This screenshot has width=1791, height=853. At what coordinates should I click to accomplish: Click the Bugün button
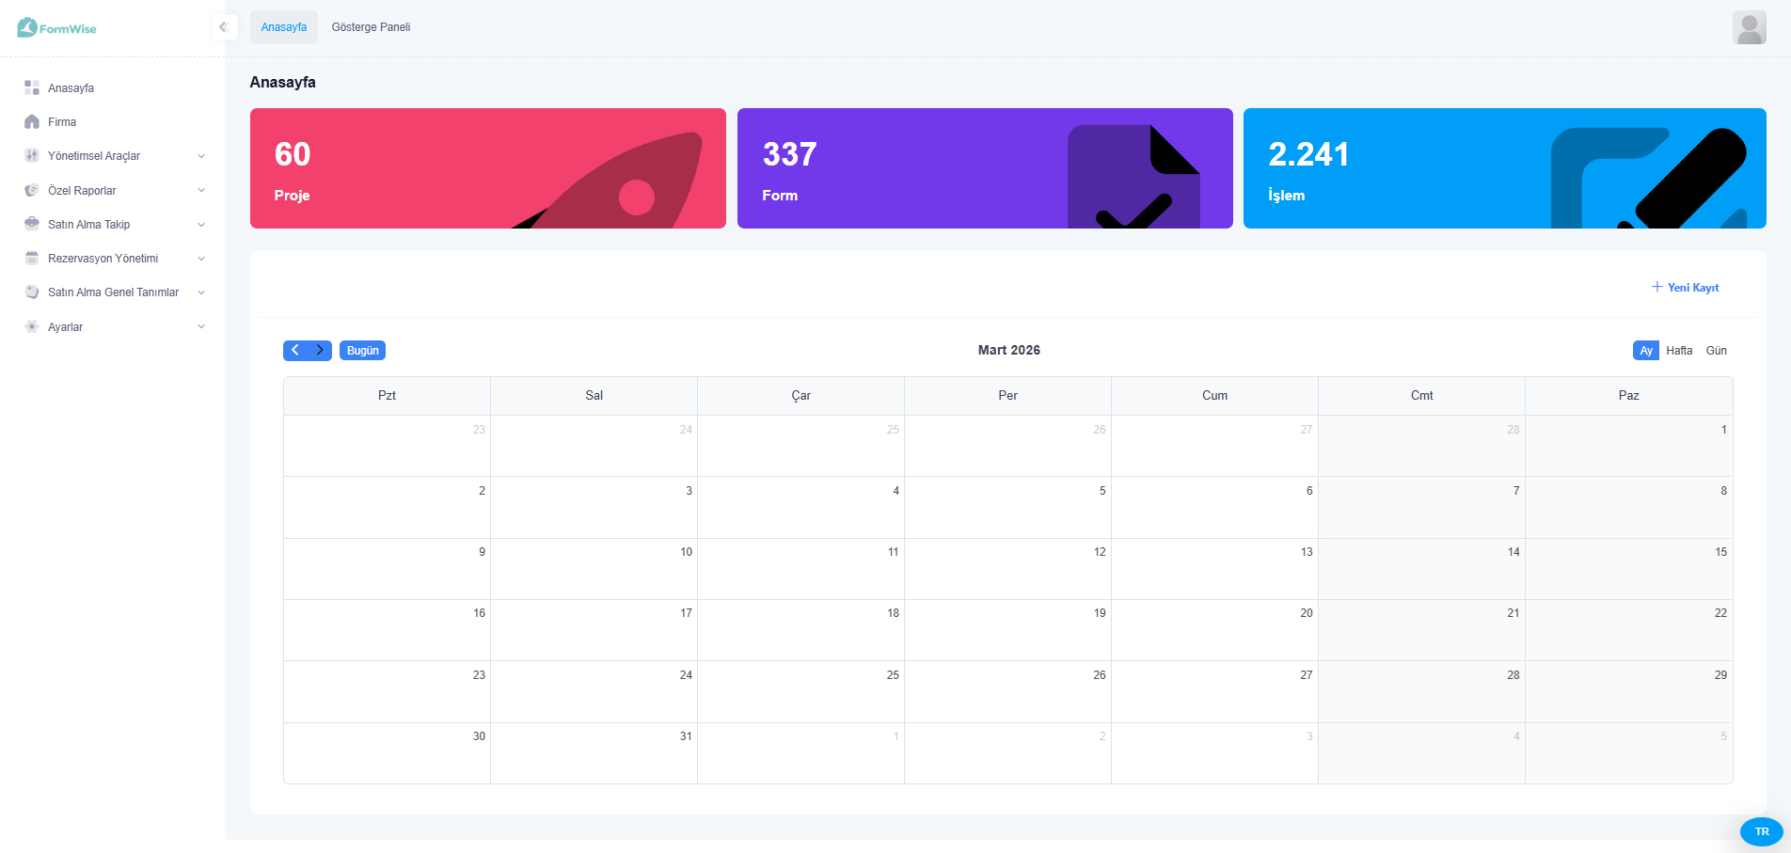click(x=362, y=351)
